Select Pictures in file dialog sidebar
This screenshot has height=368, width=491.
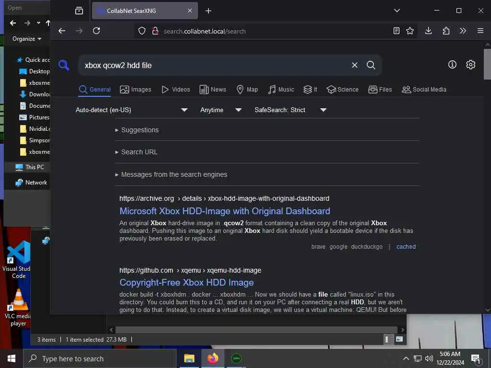(35, 117)
